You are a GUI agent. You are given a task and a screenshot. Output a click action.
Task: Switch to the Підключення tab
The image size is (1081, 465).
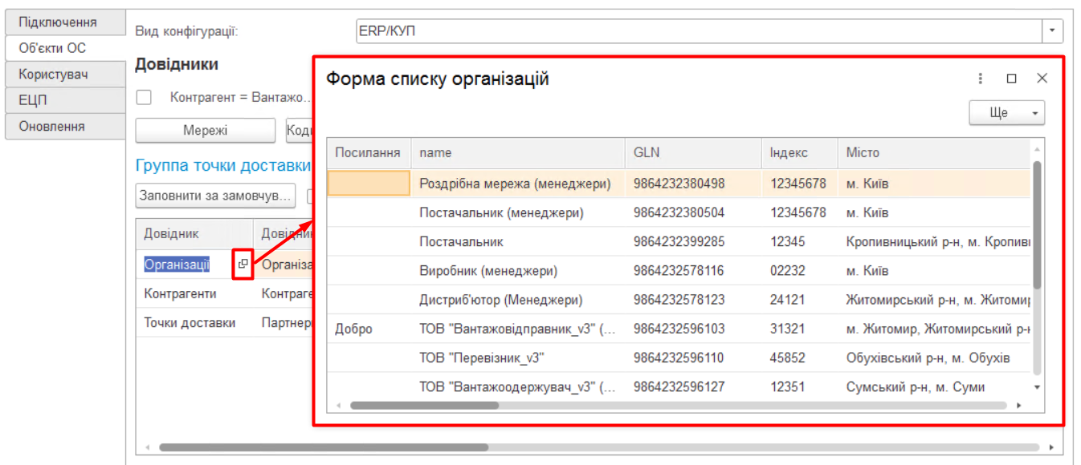64,22
